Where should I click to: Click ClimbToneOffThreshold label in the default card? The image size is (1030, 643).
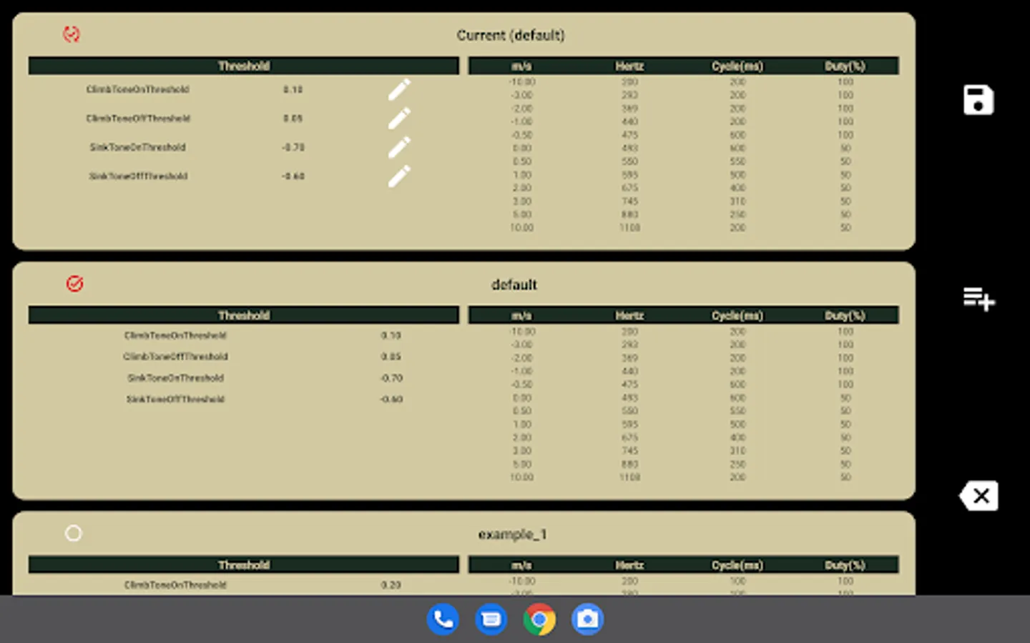click(x=175, y=357)
